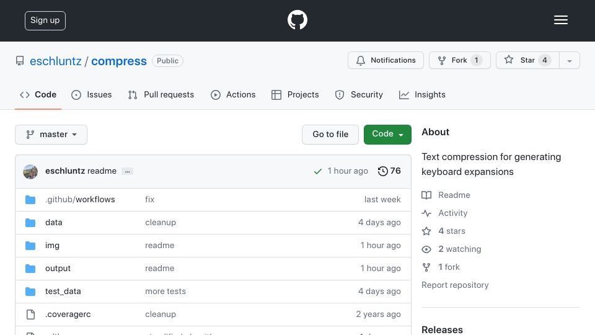
Task: Open the output folder
Action: click(x=58, y=268)
